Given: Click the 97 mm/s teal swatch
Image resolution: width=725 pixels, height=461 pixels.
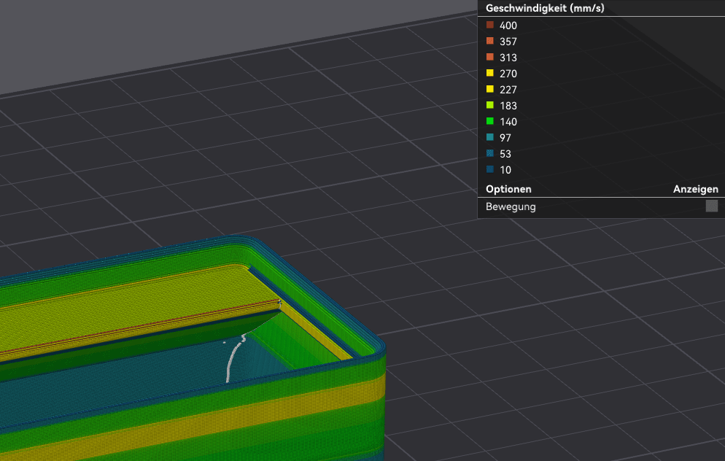Looking at the screenshot, I should pos(490,137).
